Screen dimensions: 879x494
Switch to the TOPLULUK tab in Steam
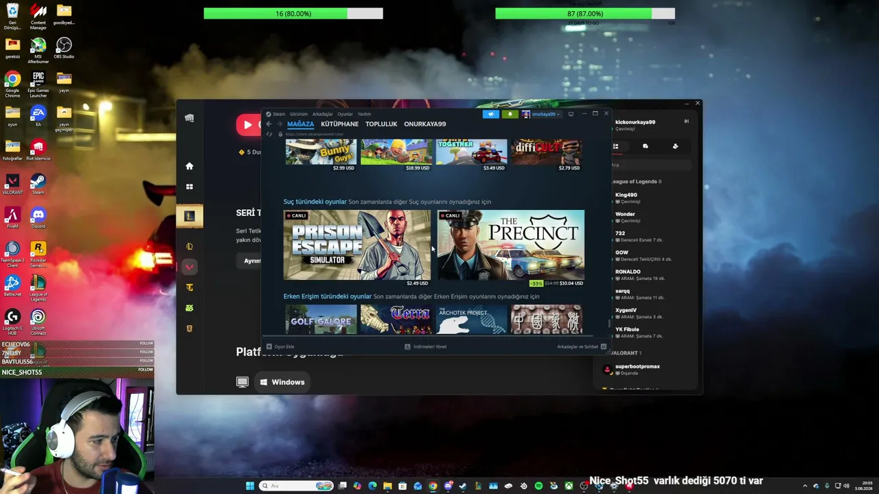(x=381, y=124)
